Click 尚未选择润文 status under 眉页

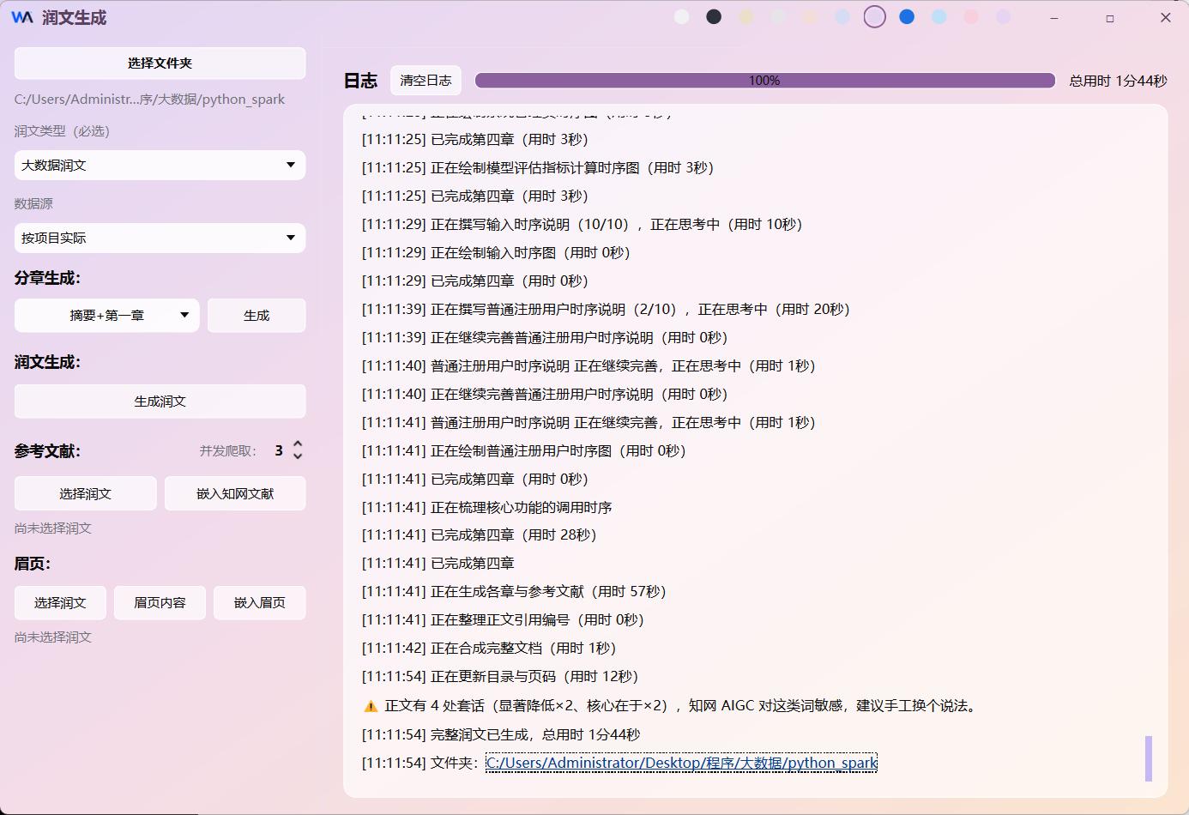pyautogui.click(x=53, y=637)
